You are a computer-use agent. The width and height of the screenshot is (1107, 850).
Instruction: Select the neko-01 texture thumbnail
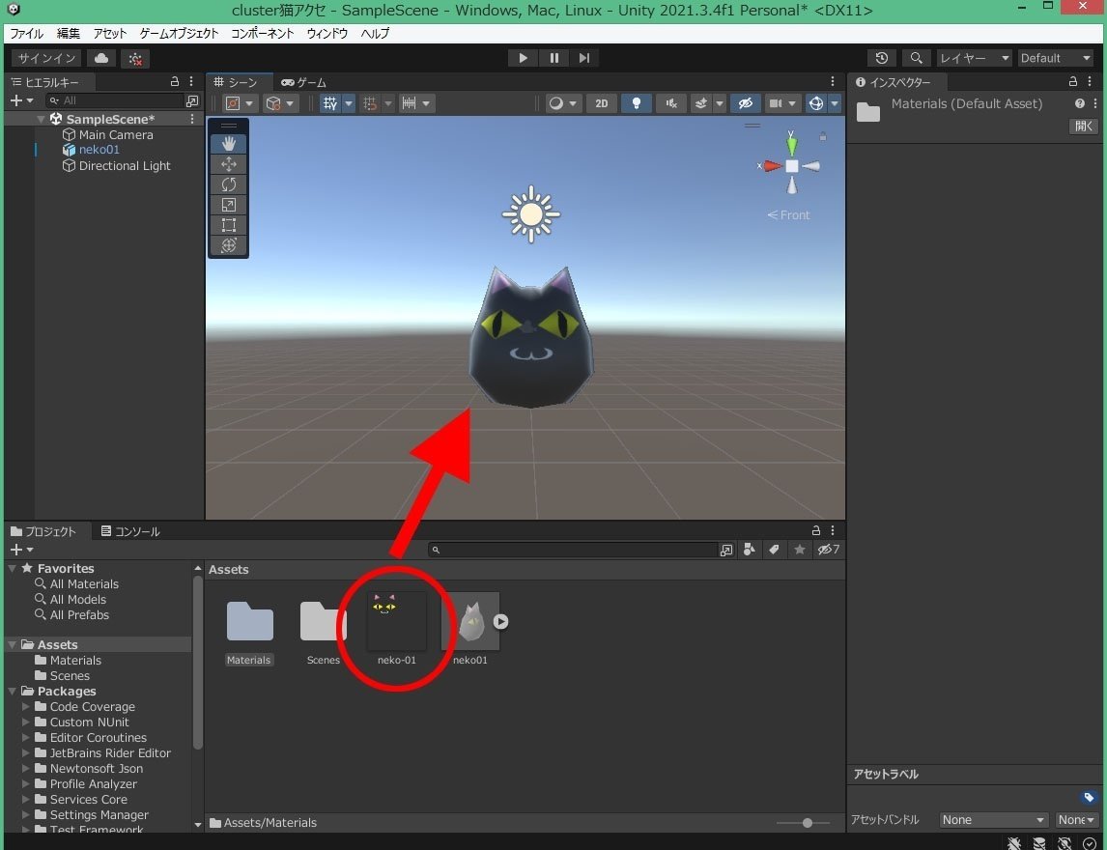click(x=397, y=621)
